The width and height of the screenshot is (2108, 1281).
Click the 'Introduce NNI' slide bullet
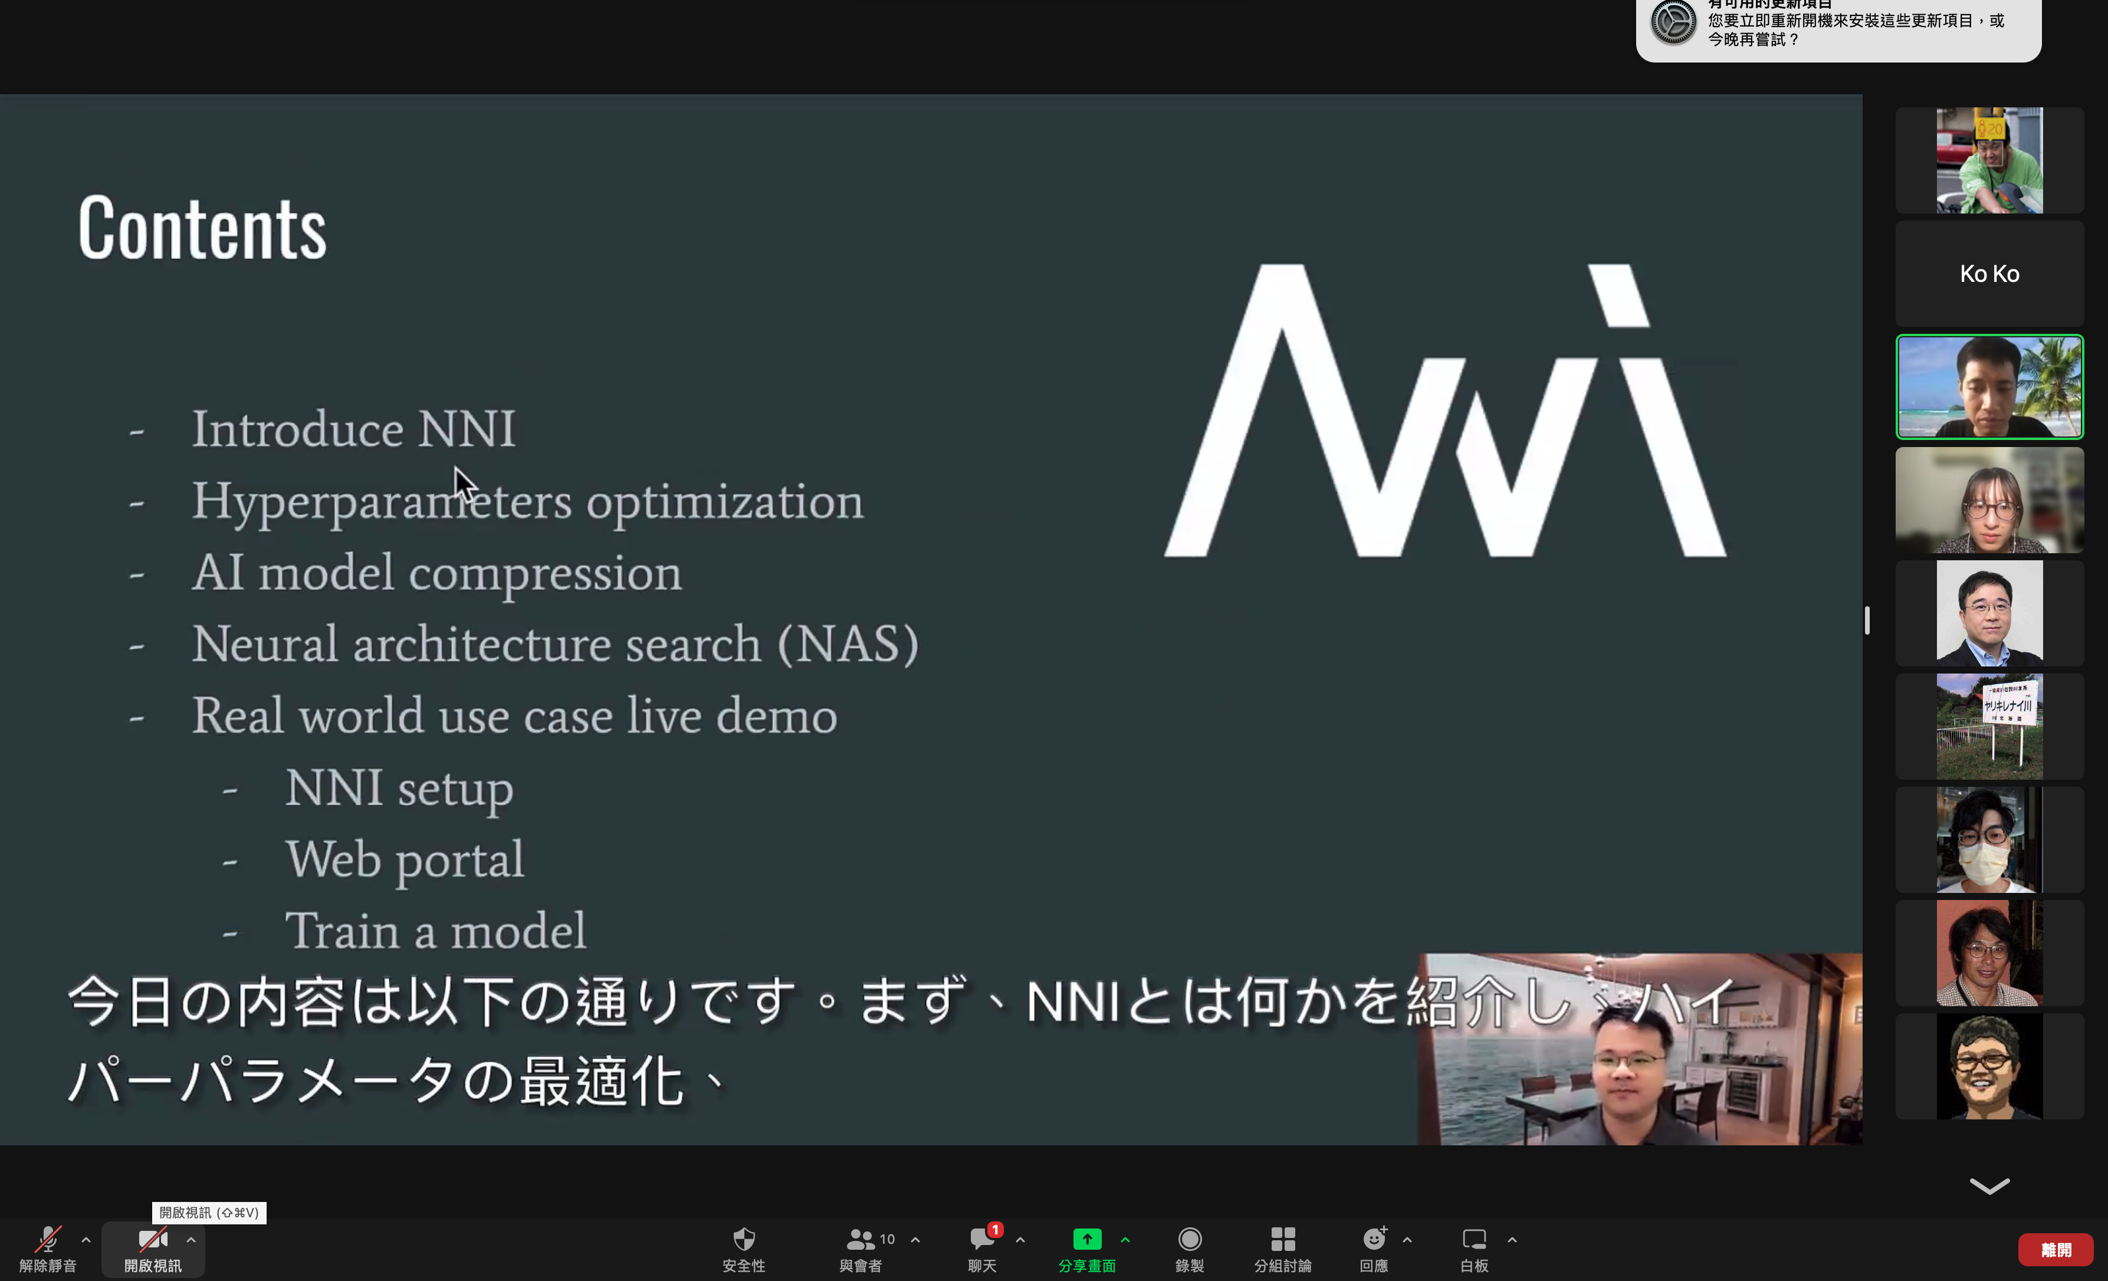(x=353, y=429)
